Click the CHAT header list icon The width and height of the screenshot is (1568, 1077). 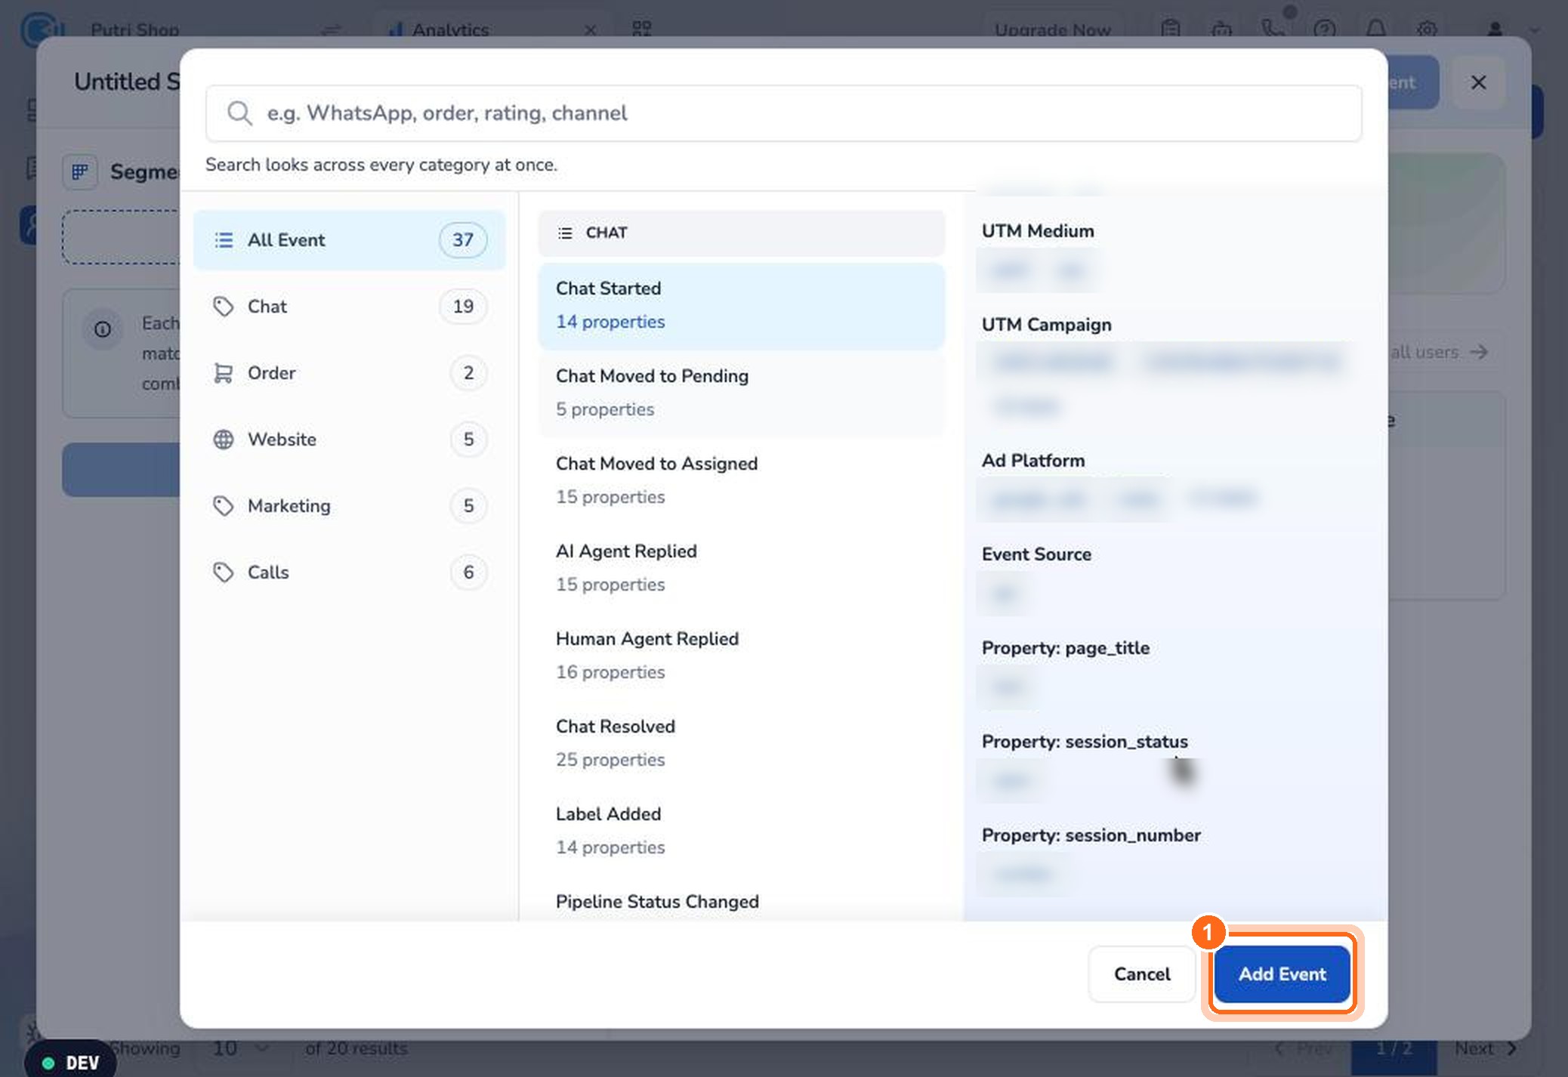pos(565,233)
